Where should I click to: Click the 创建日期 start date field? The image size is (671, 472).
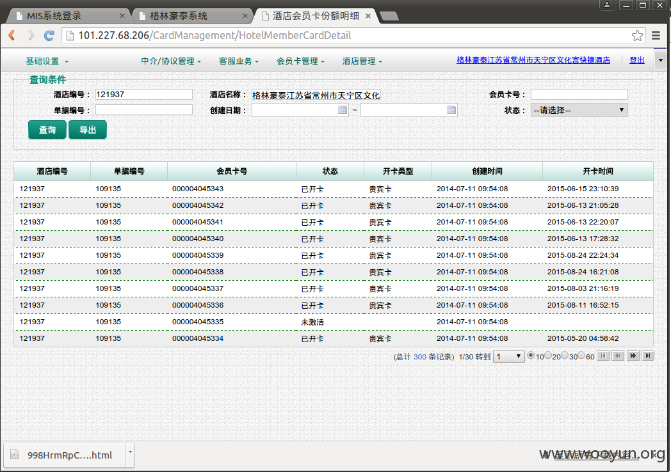click(x=300, y=110)
